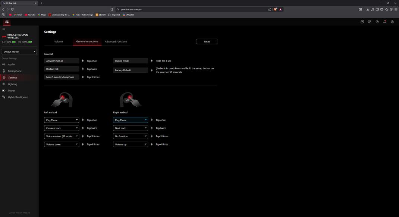Open the Gmail bookmark
Viewport: 399px width, 217px height.
point(18,15)
